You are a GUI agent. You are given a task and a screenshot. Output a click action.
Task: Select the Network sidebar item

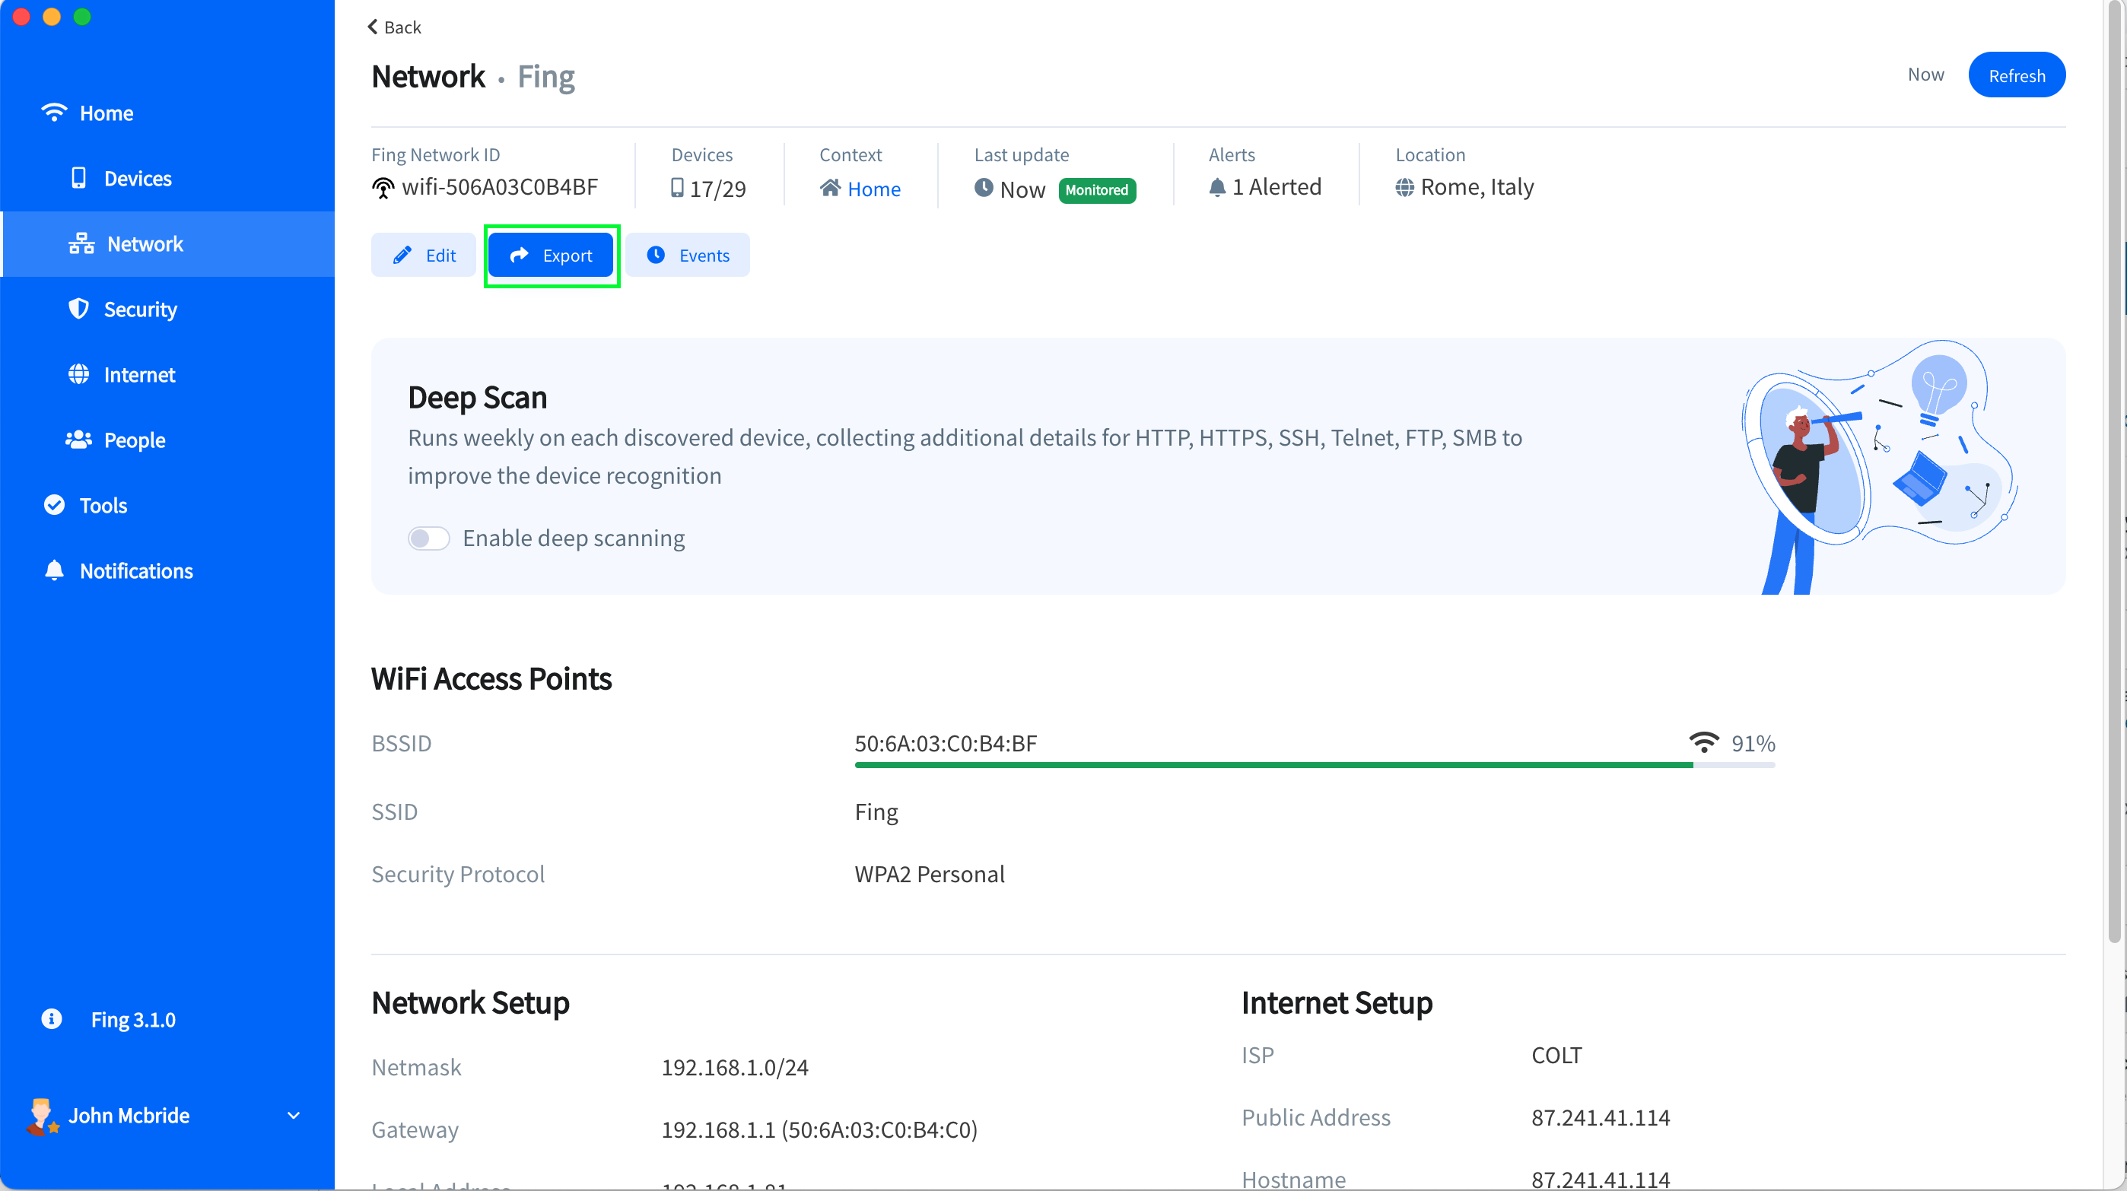tap(167, 243)
